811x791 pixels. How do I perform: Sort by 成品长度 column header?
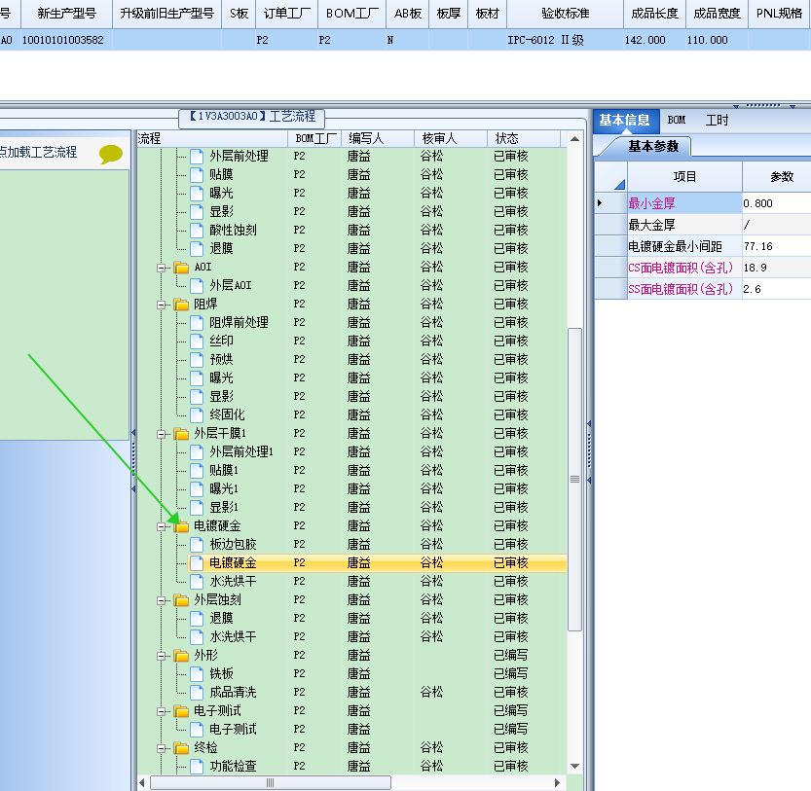[655, 14]
